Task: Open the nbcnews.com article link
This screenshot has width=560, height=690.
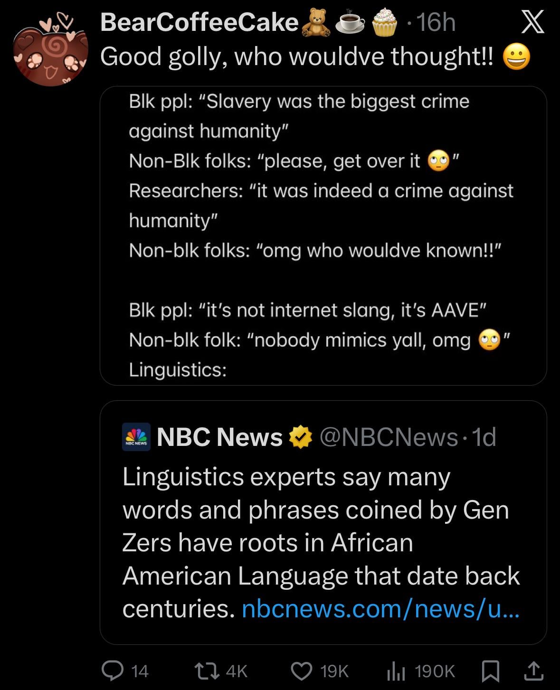Action: coord(380,609)
